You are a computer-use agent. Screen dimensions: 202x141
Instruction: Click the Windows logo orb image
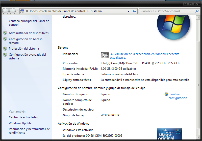click(173, 27)
